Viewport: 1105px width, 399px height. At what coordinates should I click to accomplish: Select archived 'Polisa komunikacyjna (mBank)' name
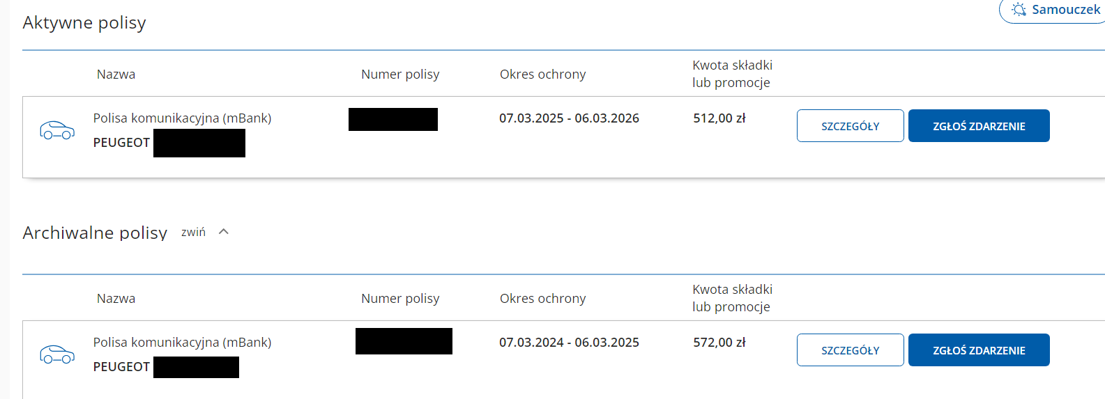182,343
